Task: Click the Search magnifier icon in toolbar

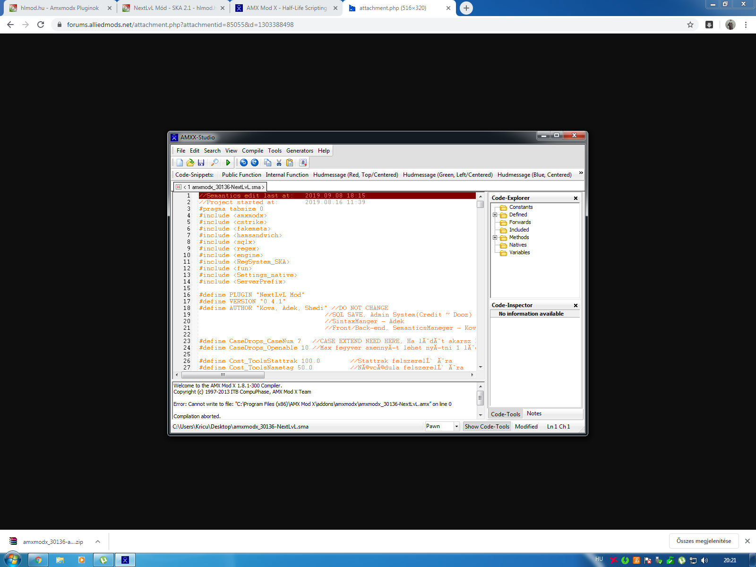Action: point(215,163)
